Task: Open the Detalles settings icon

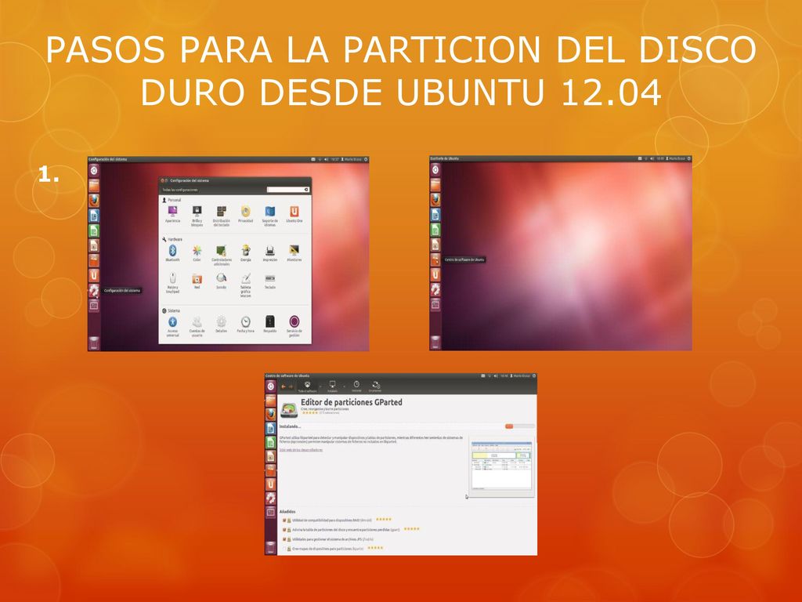Action: (221, 324)
